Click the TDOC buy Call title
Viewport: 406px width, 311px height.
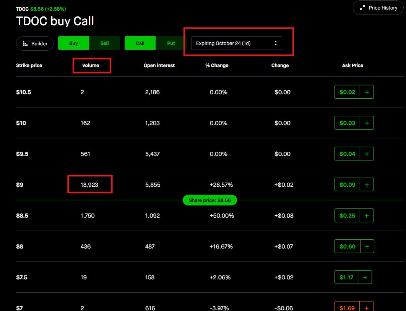55,21
